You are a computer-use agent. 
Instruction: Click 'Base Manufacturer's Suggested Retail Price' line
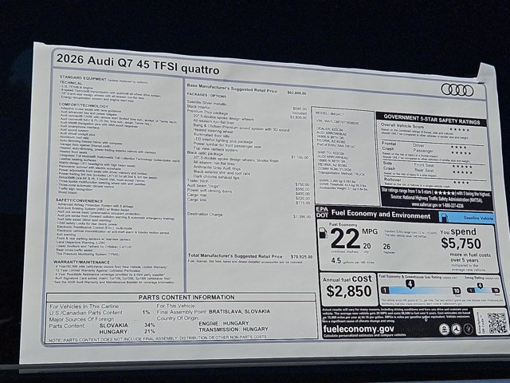[x=246, y=89]
